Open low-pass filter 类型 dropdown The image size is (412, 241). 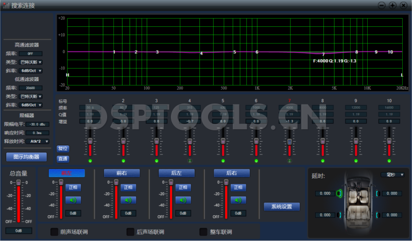(x=31, y=96)
